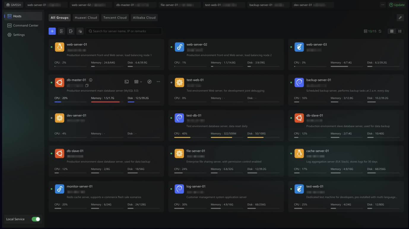
Task: Switch to the Huawei Cloud group tab
Action: coord(86,17)
